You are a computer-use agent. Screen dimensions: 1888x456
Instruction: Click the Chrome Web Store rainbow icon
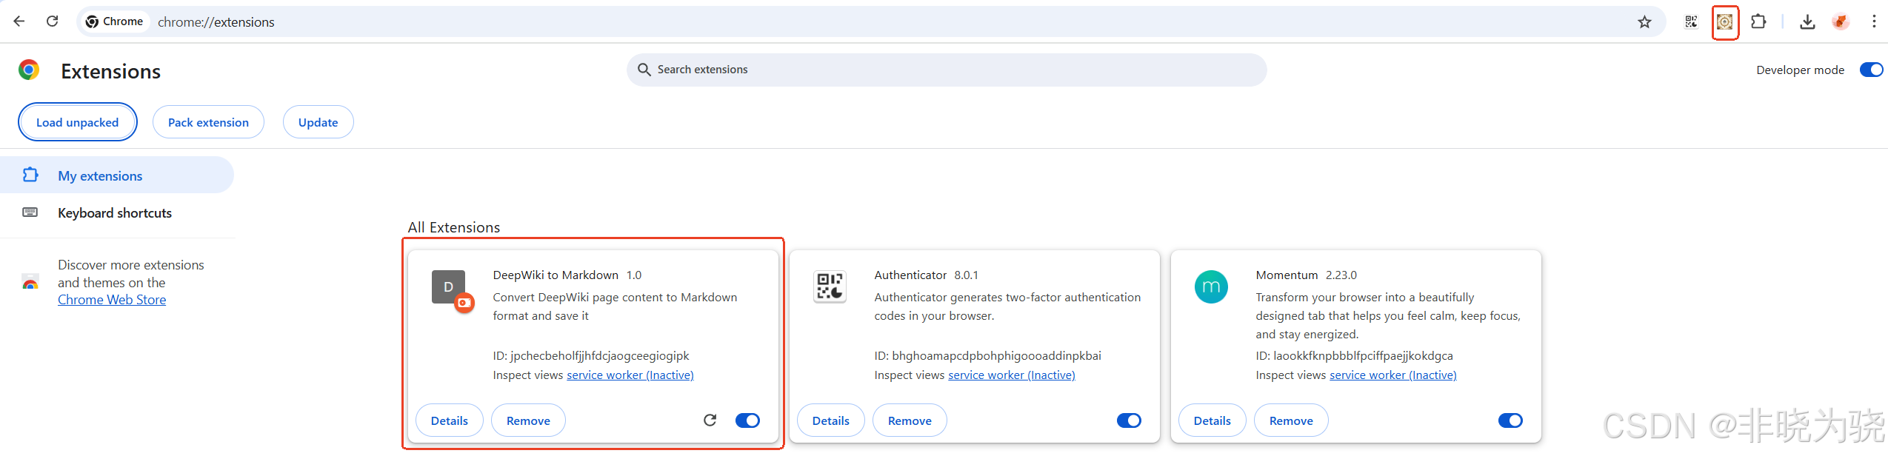(x=30, y=283)
